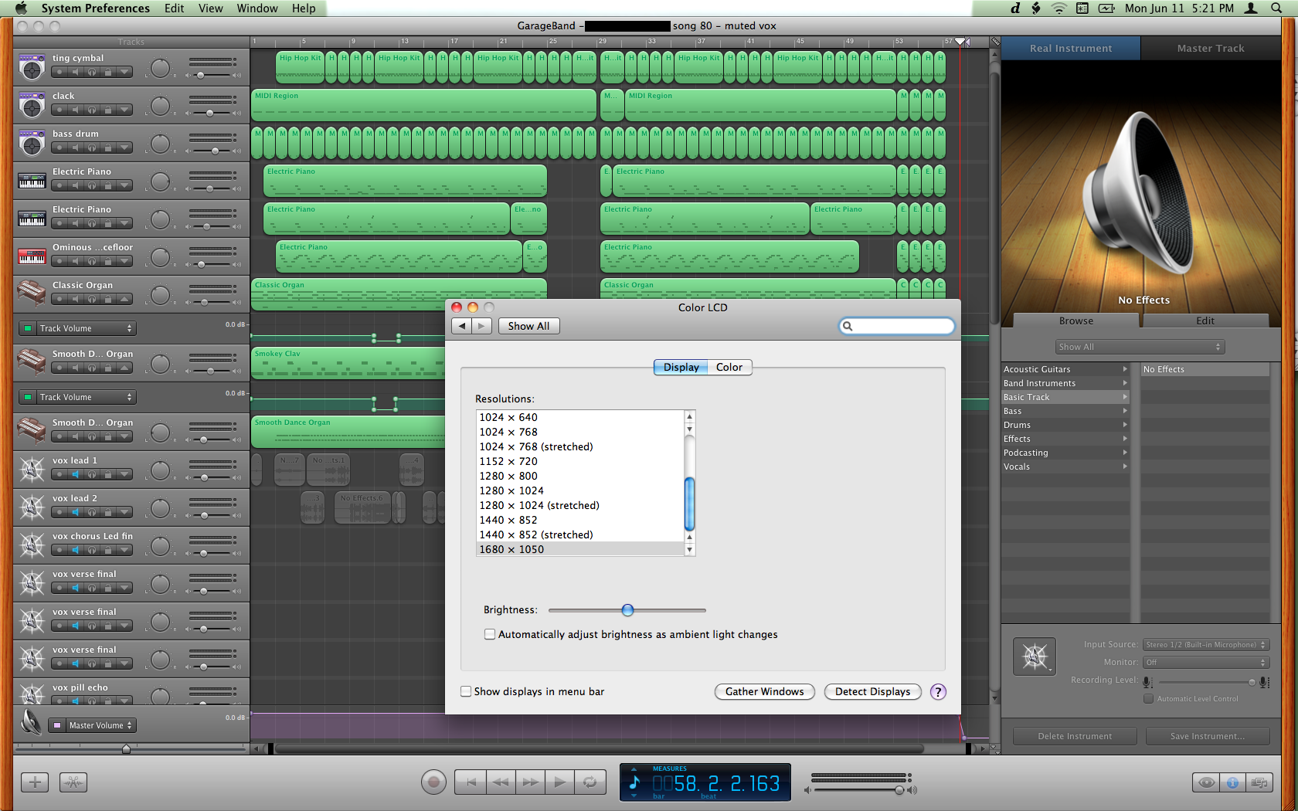Image resolution: width=1298 pixels, height=811 pixels.
Task: Click Gather Windows
Action: click(x=765, y=691)
